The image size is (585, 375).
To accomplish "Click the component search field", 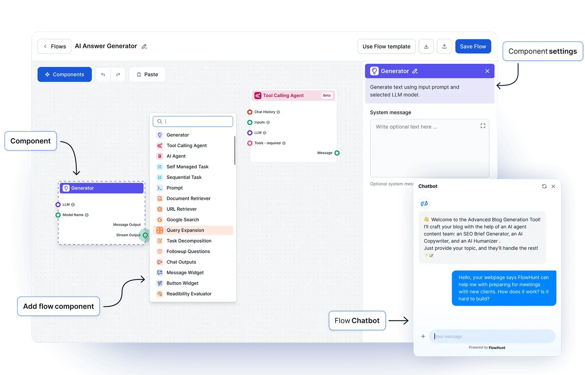I will coord(193,121).
